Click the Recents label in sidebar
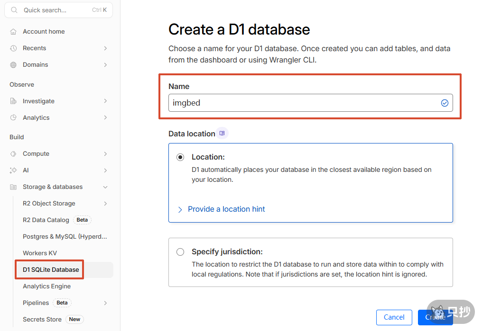Viewport: 482px width, 331px height. tap(35, 48)
